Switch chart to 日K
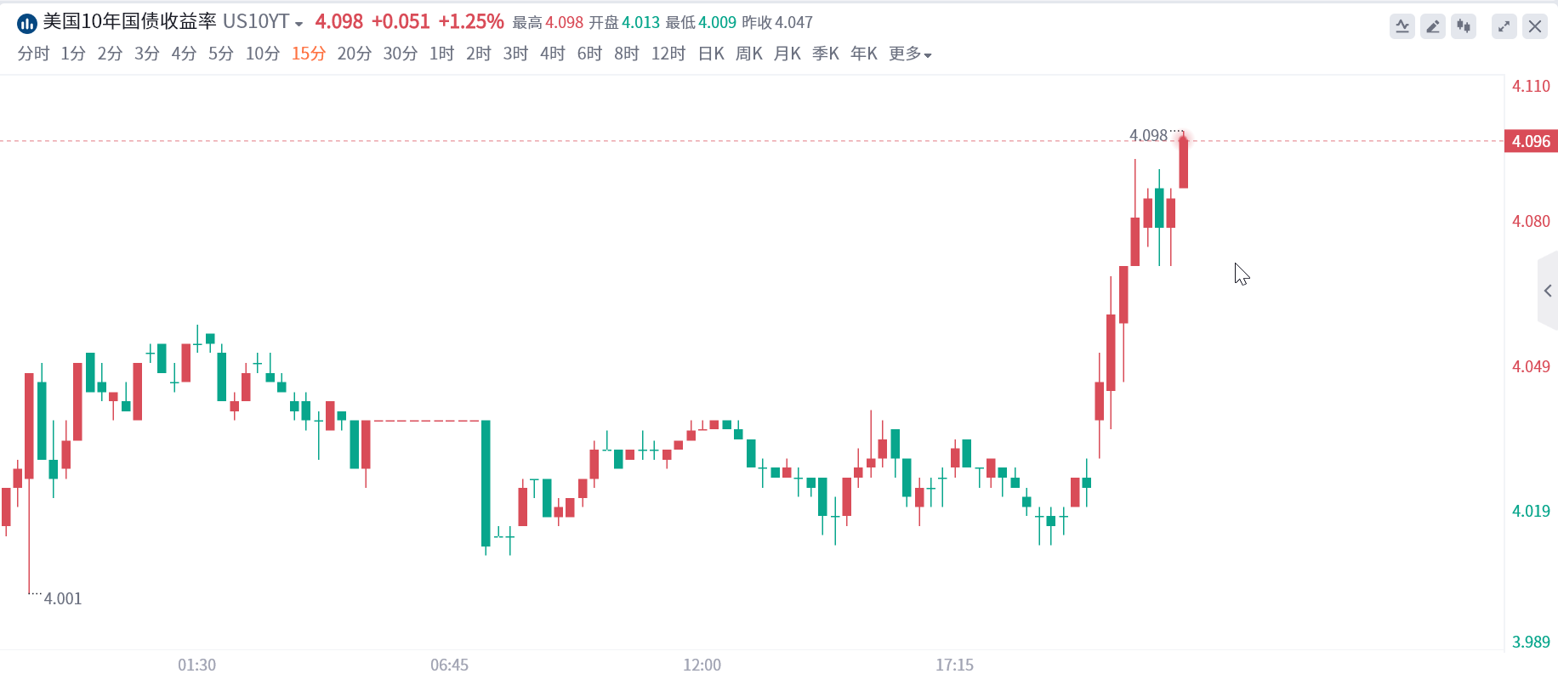This screenshot has width=1558, height=674. pos(711,54)
